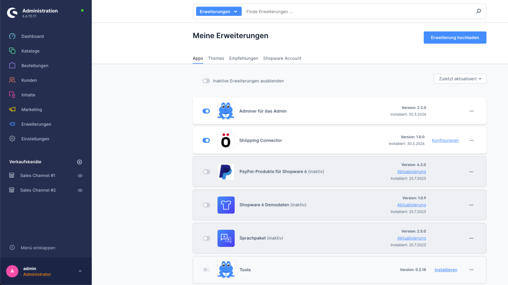
Task: Activate the Sprachpaket extension toggle
Action: [x=206, y=238]
